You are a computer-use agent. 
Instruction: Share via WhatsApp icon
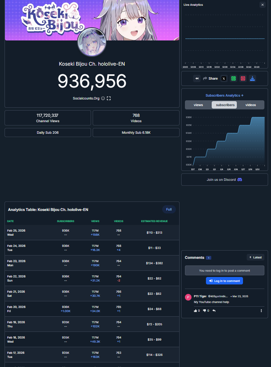(x=234, y=78)
